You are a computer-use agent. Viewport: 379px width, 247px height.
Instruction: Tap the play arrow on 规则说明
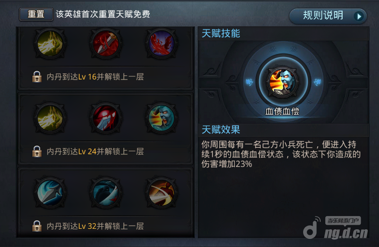359,16
